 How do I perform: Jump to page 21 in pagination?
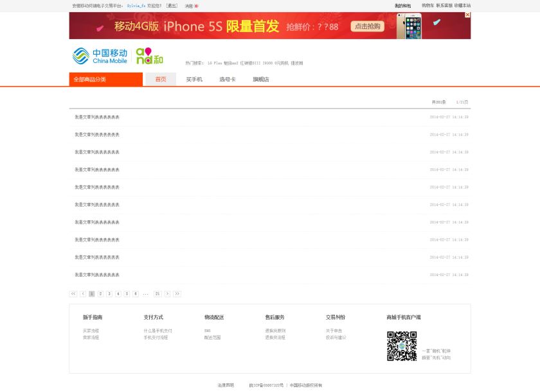click(x=157, y=293)
